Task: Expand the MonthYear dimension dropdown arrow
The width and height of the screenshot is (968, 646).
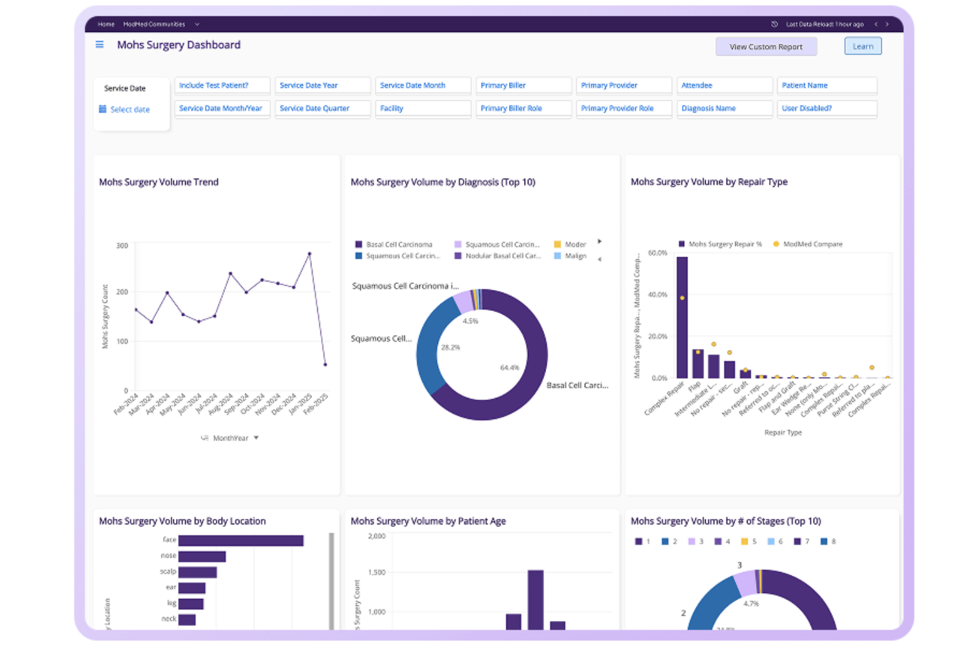Action: (x=256, y=438)
